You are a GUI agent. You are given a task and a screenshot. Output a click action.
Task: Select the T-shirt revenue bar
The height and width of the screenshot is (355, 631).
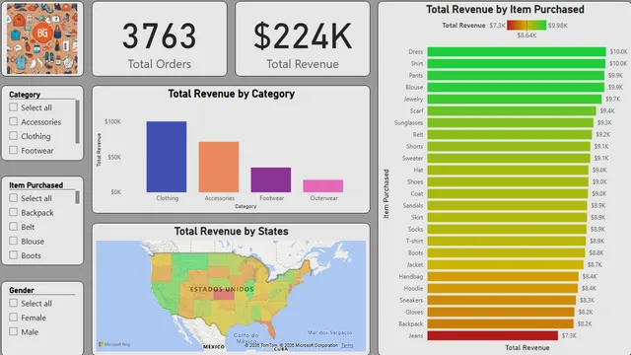pos(507,241)
